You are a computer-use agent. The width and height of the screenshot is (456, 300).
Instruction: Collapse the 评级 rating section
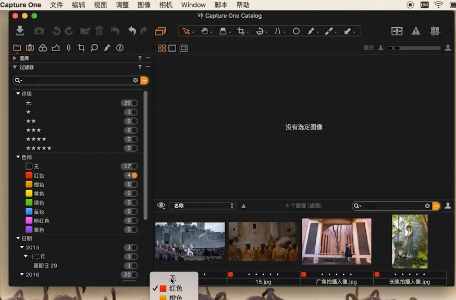click(18, 94)
